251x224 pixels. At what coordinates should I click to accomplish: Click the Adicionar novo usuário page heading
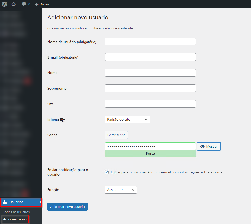pos(78,17)
